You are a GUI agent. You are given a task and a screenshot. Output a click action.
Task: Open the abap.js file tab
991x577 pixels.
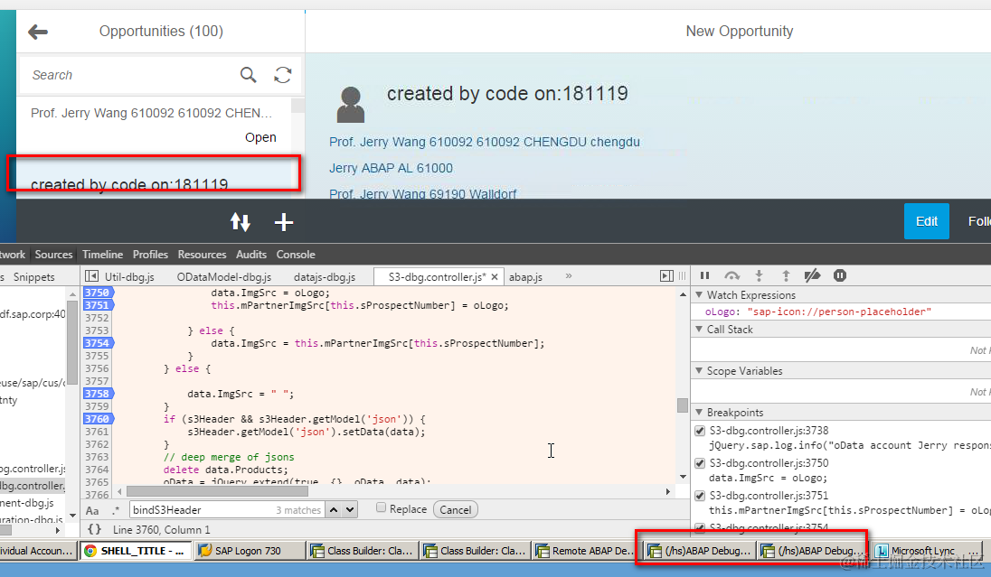(526, 276)
